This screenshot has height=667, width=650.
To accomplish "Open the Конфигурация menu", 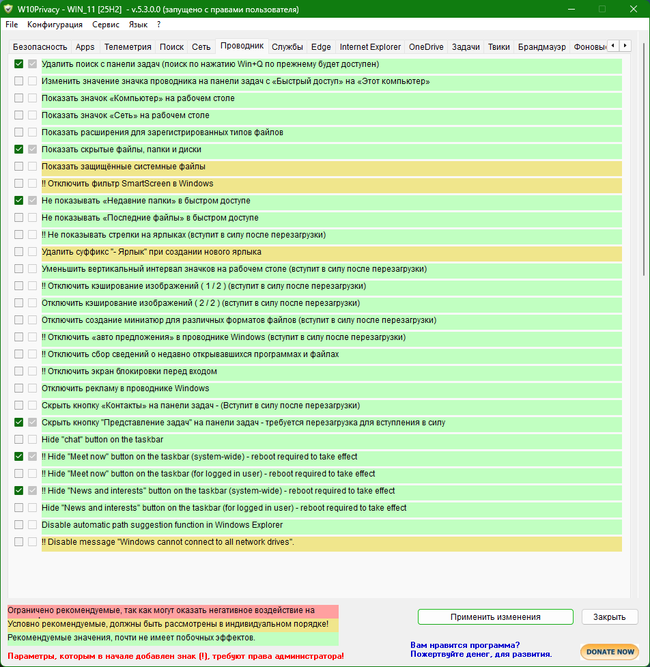I will [55, 25].
